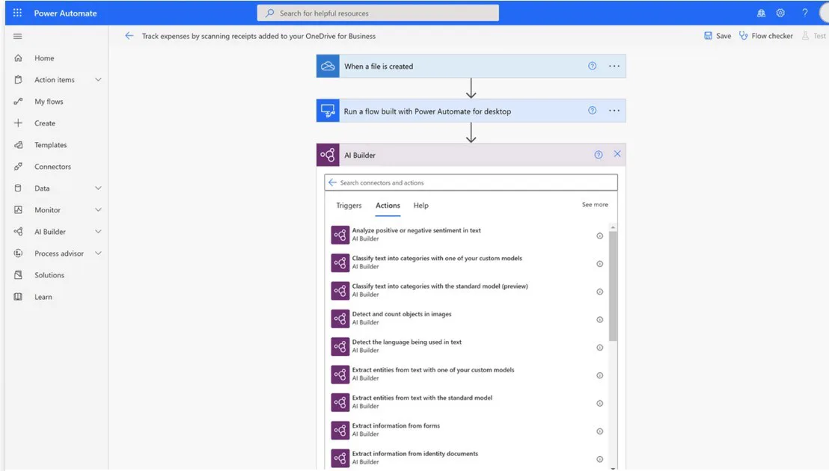Show info for Detect the language action
Viewport: 829px width, 471px height.
point(599,348)
